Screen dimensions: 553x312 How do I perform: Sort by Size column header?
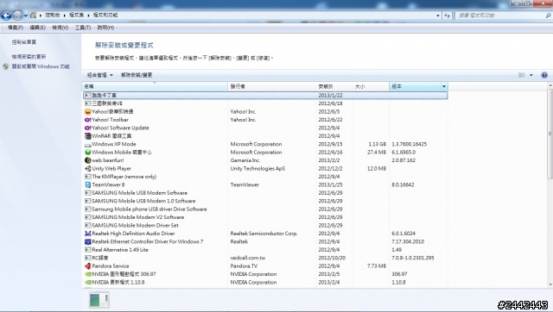371,86
